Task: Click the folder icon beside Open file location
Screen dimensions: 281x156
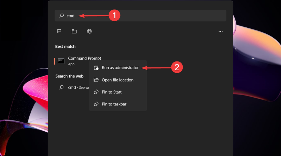Action: (x=96, y=80)
